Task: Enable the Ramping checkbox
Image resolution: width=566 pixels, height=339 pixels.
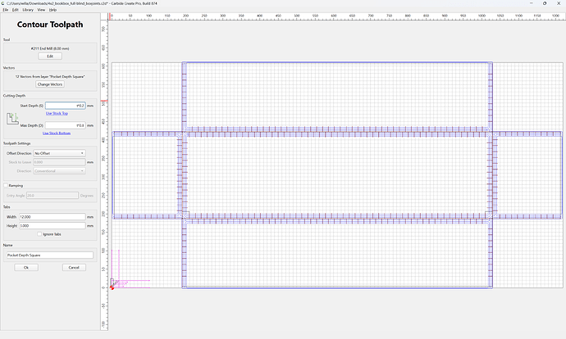Action: (6, 185)
